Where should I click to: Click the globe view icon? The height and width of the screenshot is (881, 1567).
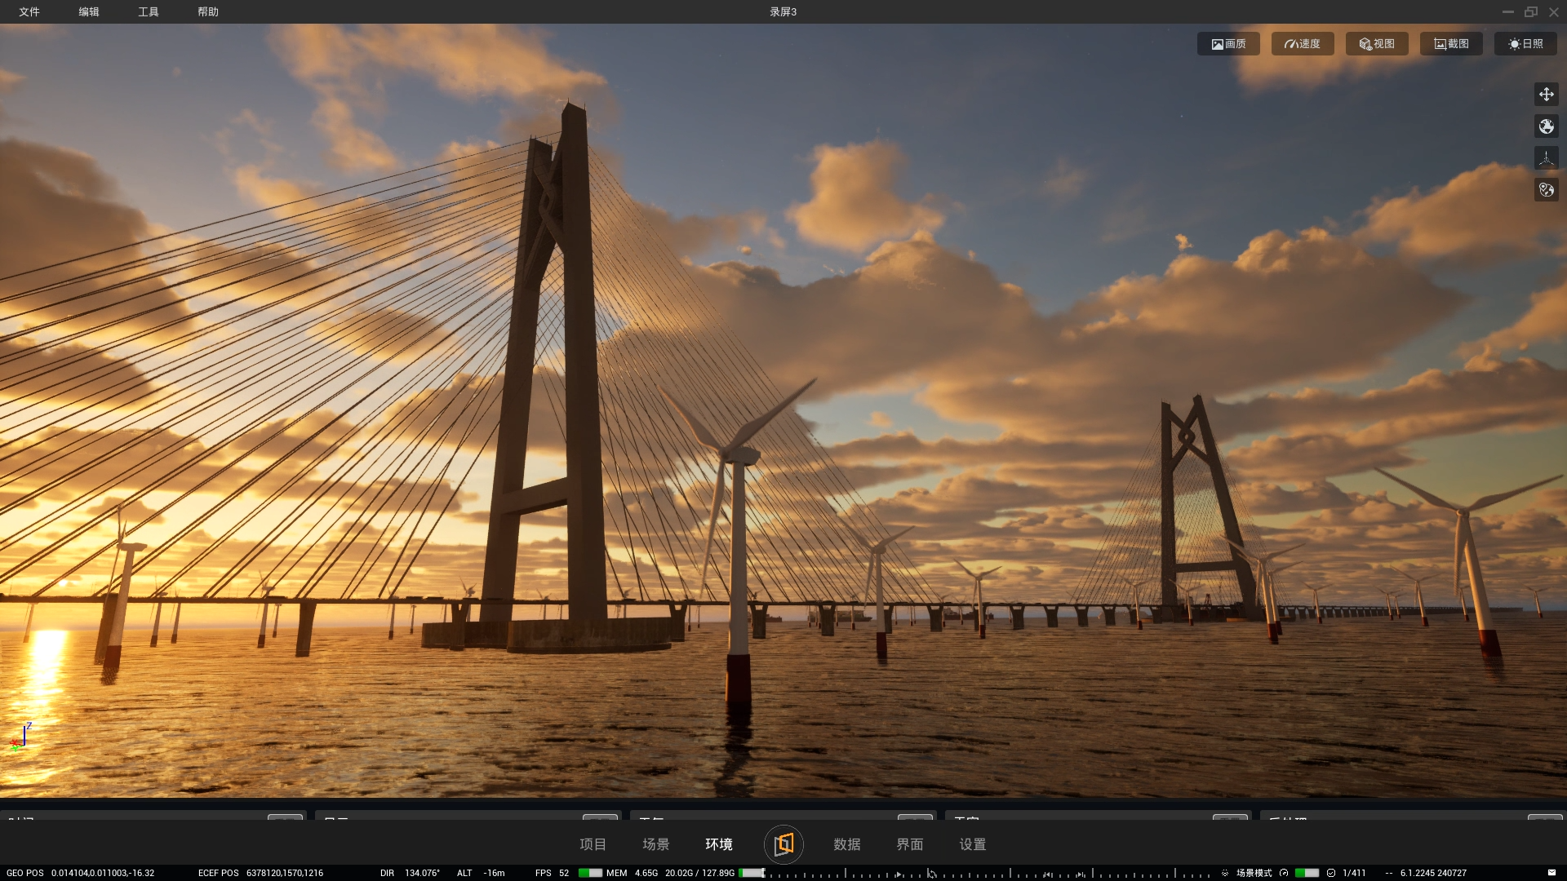pyautogui.click(x=1546, y=126)
